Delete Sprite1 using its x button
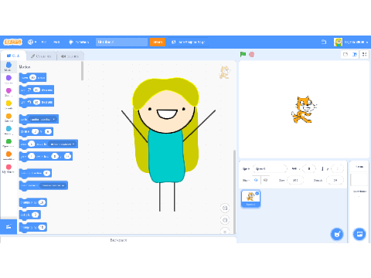The image size is (371, 278). (257, 193)
